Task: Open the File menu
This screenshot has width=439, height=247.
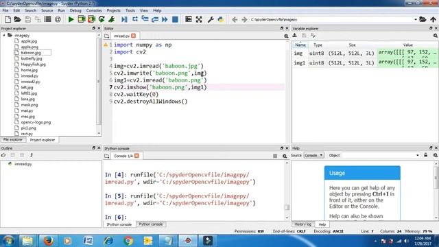Action: pos(5,10)
